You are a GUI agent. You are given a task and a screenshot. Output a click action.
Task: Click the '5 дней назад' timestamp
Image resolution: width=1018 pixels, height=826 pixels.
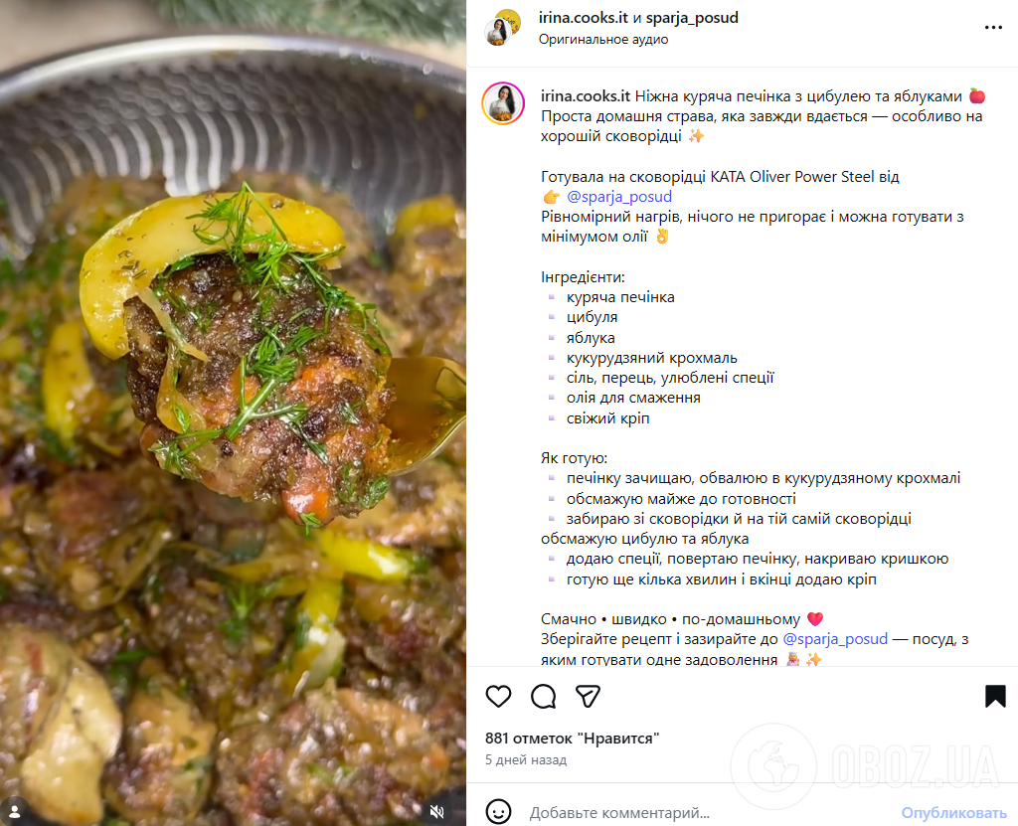point(526,760)
